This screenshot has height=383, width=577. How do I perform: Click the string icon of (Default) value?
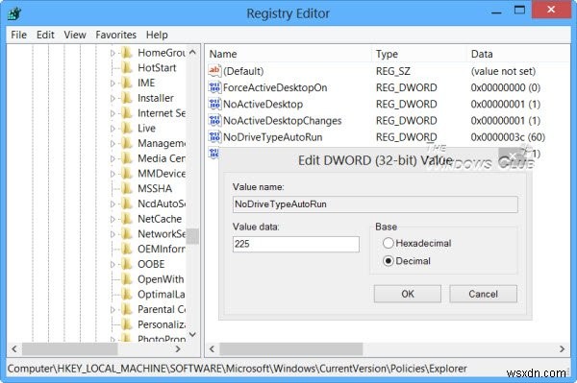(x=214, y=71)
